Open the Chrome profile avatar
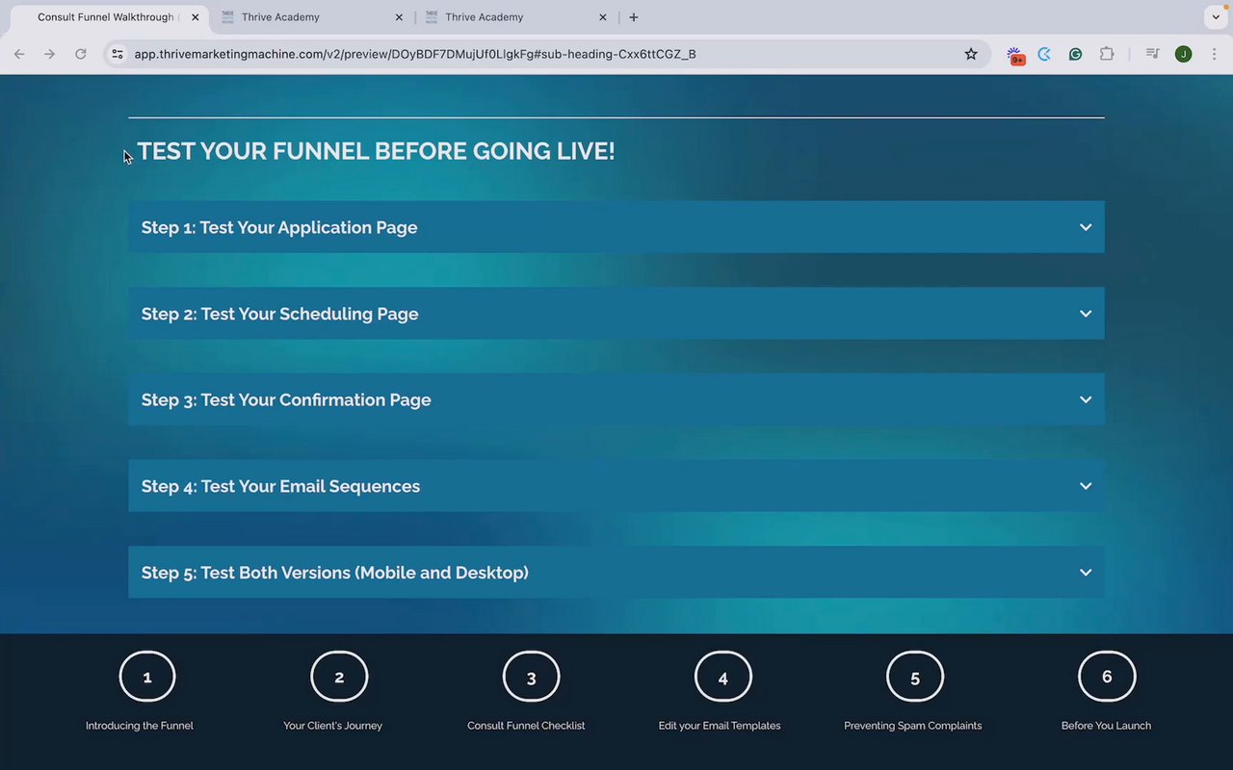This screenshot has height=770, width=1233. [1183, 54]
